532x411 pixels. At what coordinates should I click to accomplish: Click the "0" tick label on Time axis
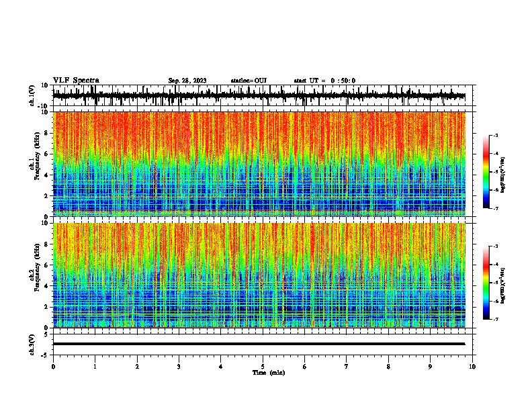(x=53, y=367)
